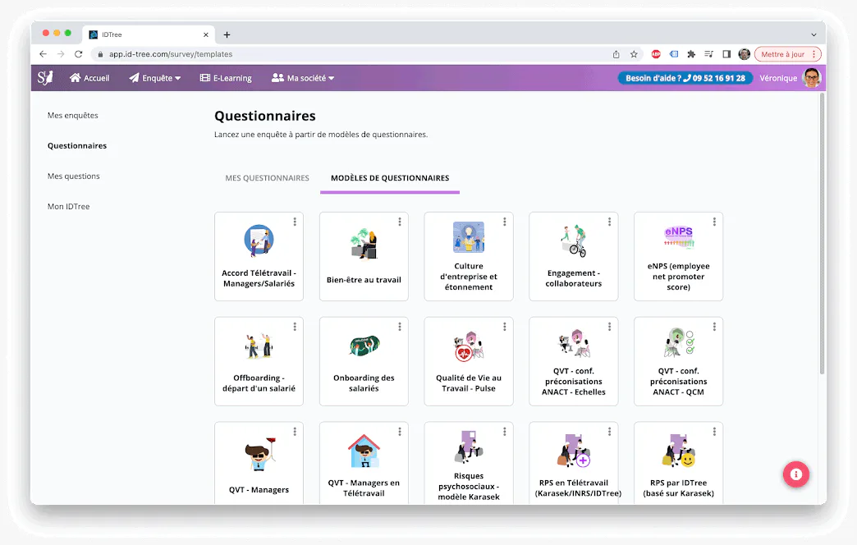Viewport: 857px width, 545px height.
Task: Bookmark page with the star icon
Action: point(634,54)
